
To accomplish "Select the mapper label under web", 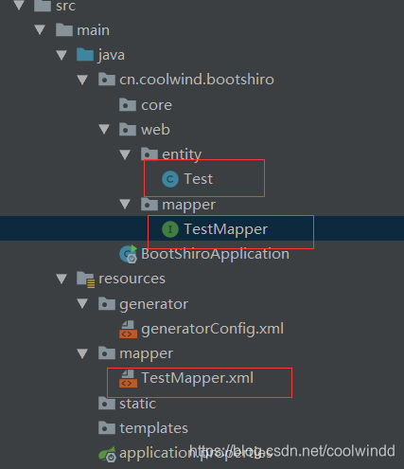I will [x=188, y=205].
